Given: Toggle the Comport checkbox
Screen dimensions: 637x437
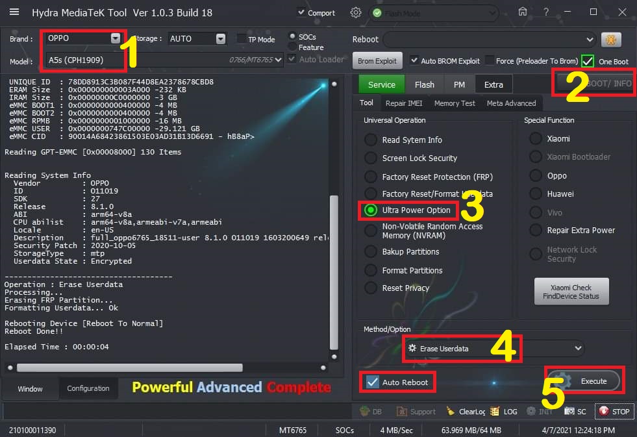Looking at the screenshot, I should (x=301, y=12).
